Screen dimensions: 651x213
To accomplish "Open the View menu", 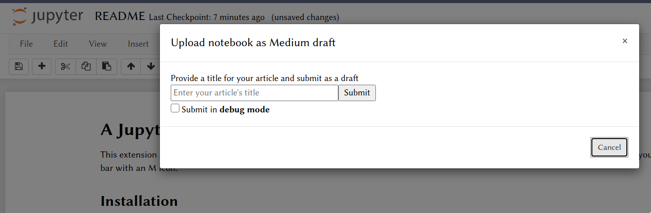I will coord(98,44).
